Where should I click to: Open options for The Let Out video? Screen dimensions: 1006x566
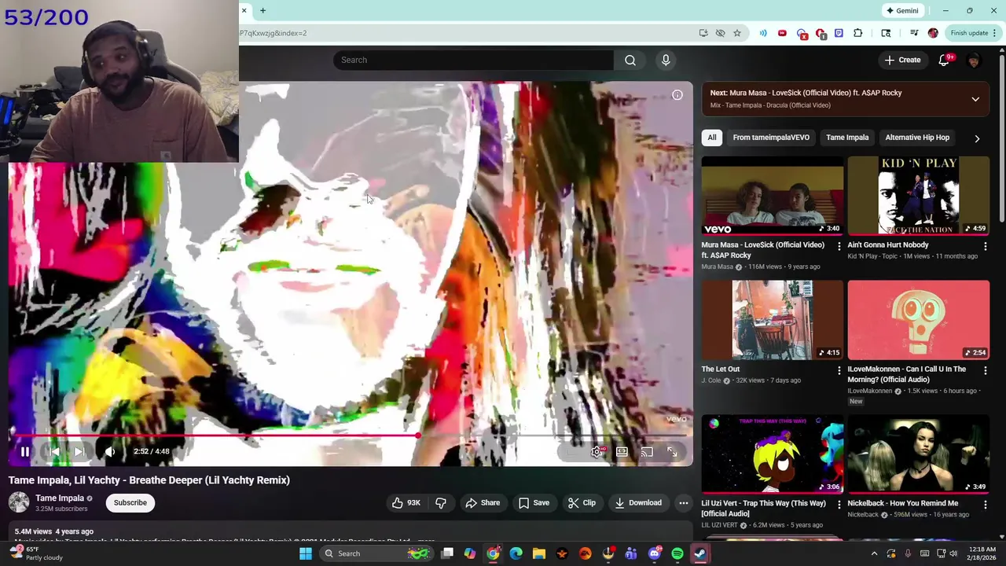839,370
